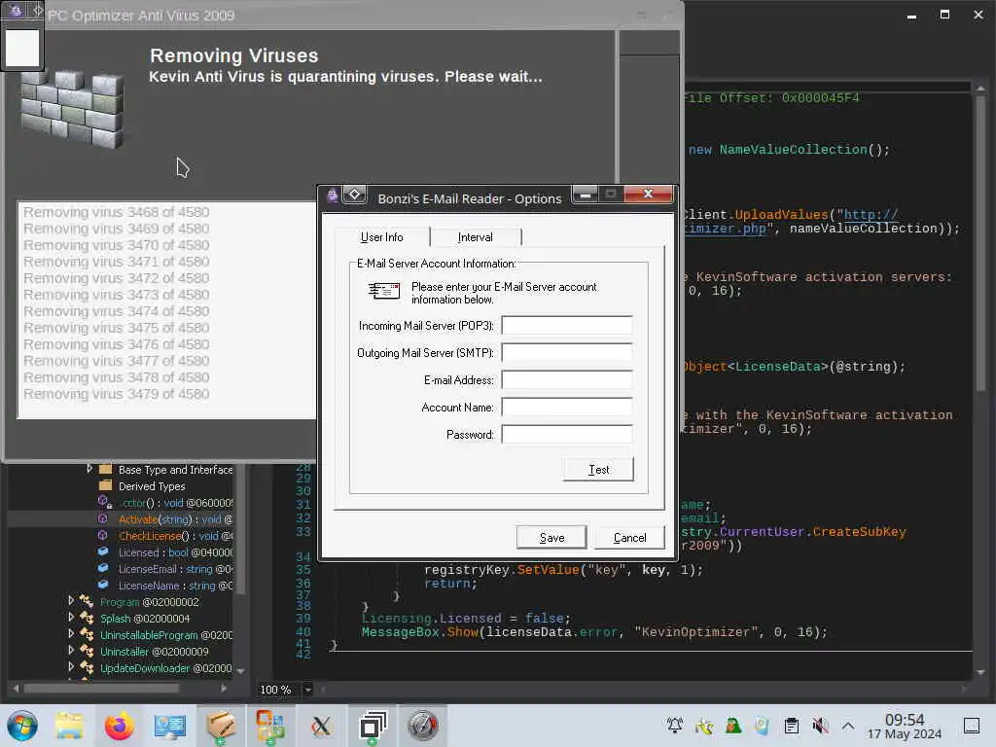This screenshot has height=747, width=996.
Task: Click the diamond icon in Bonzi dialog title bar
Action: (x=354, y=195)
